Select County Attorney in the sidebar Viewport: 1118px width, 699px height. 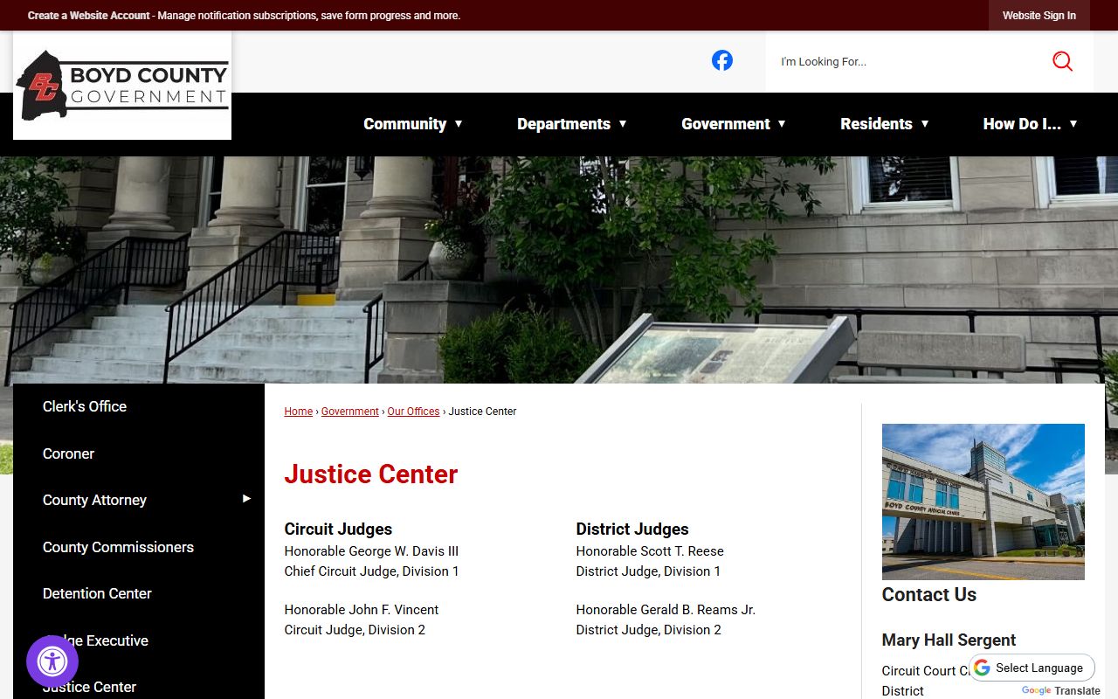94,500
